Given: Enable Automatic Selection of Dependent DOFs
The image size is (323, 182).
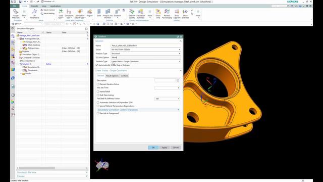Looking at the screenshot, I should 98,102.
